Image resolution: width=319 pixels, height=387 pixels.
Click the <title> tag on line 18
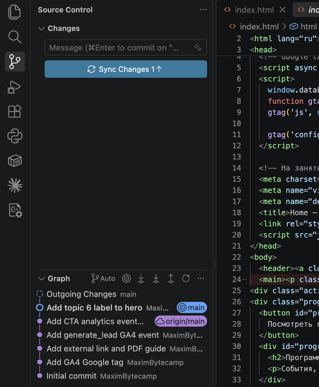(x=274, y=213)
